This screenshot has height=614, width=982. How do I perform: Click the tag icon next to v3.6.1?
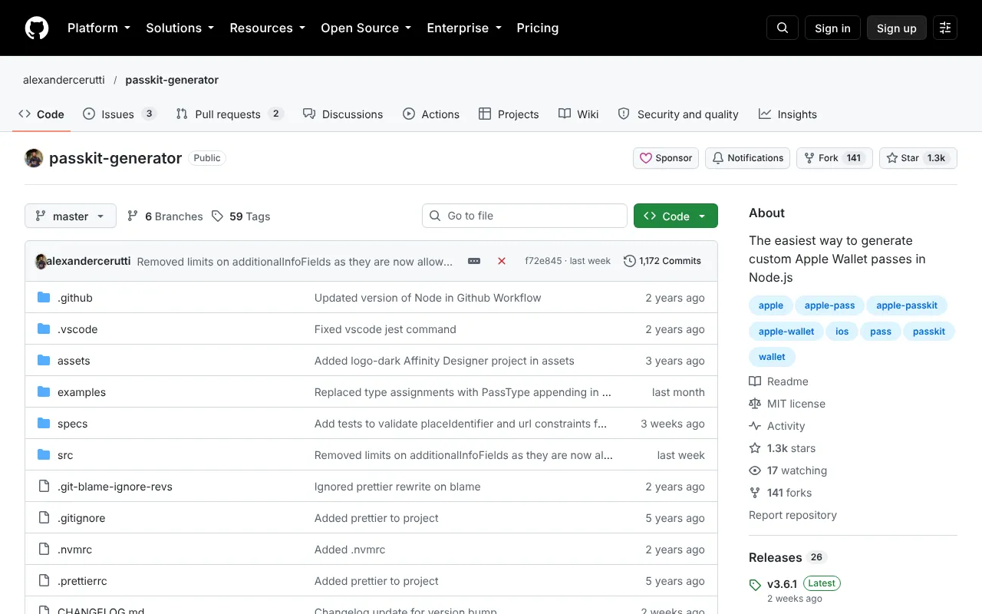pos(755,585)
